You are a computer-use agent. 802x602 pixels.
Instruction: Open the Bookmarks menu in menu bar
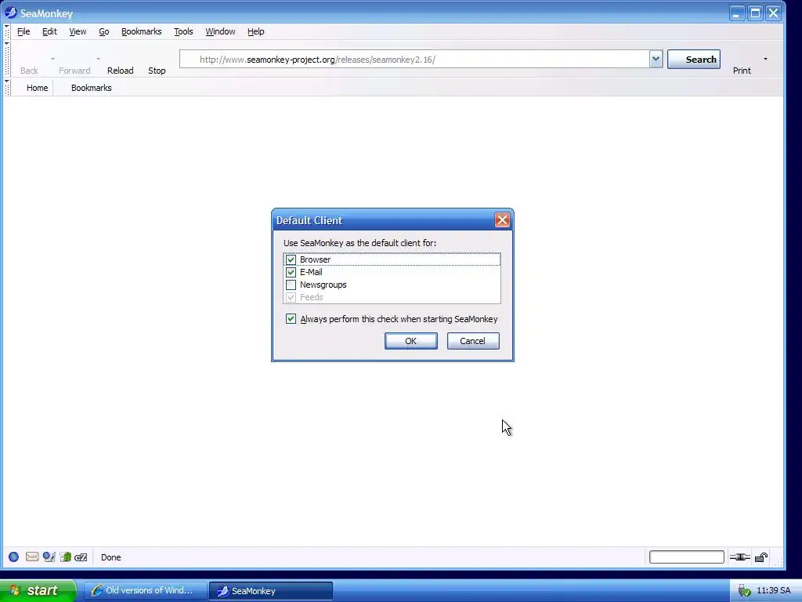pos(142,31)
